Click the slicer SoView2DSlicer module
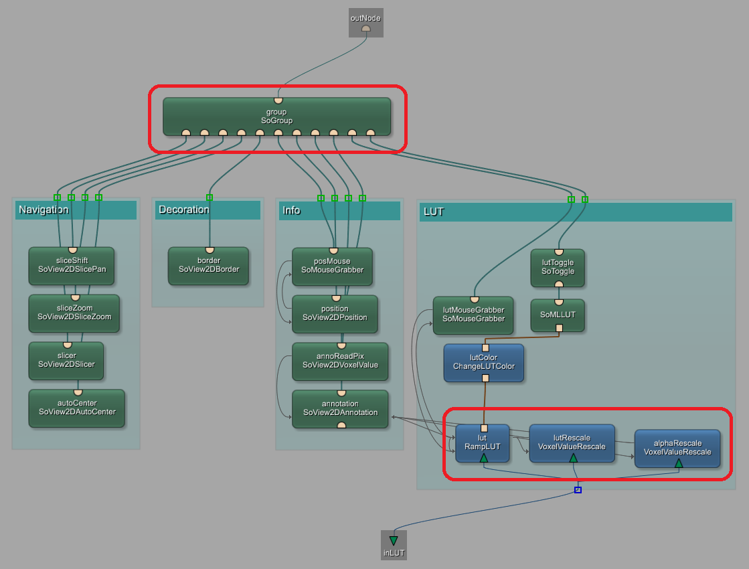 [66, 360]
